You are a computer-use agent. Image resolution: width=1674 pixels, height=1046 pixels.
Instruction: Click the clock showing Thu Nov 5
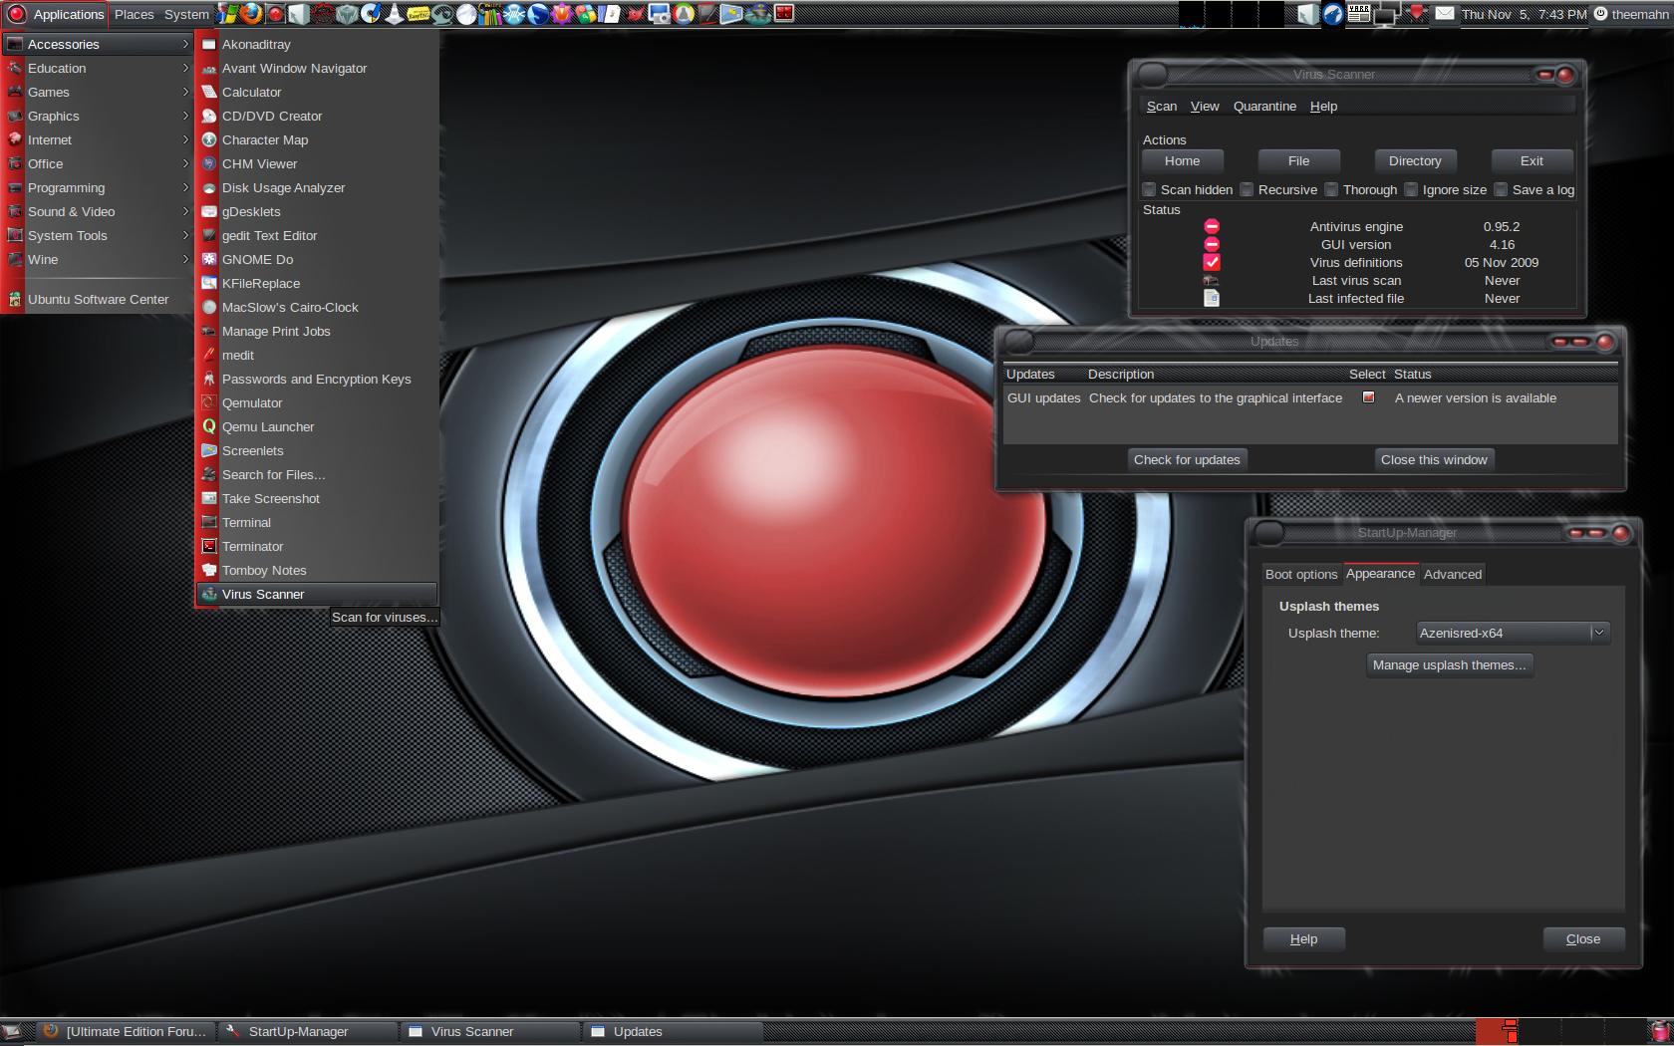(1524, 14)
